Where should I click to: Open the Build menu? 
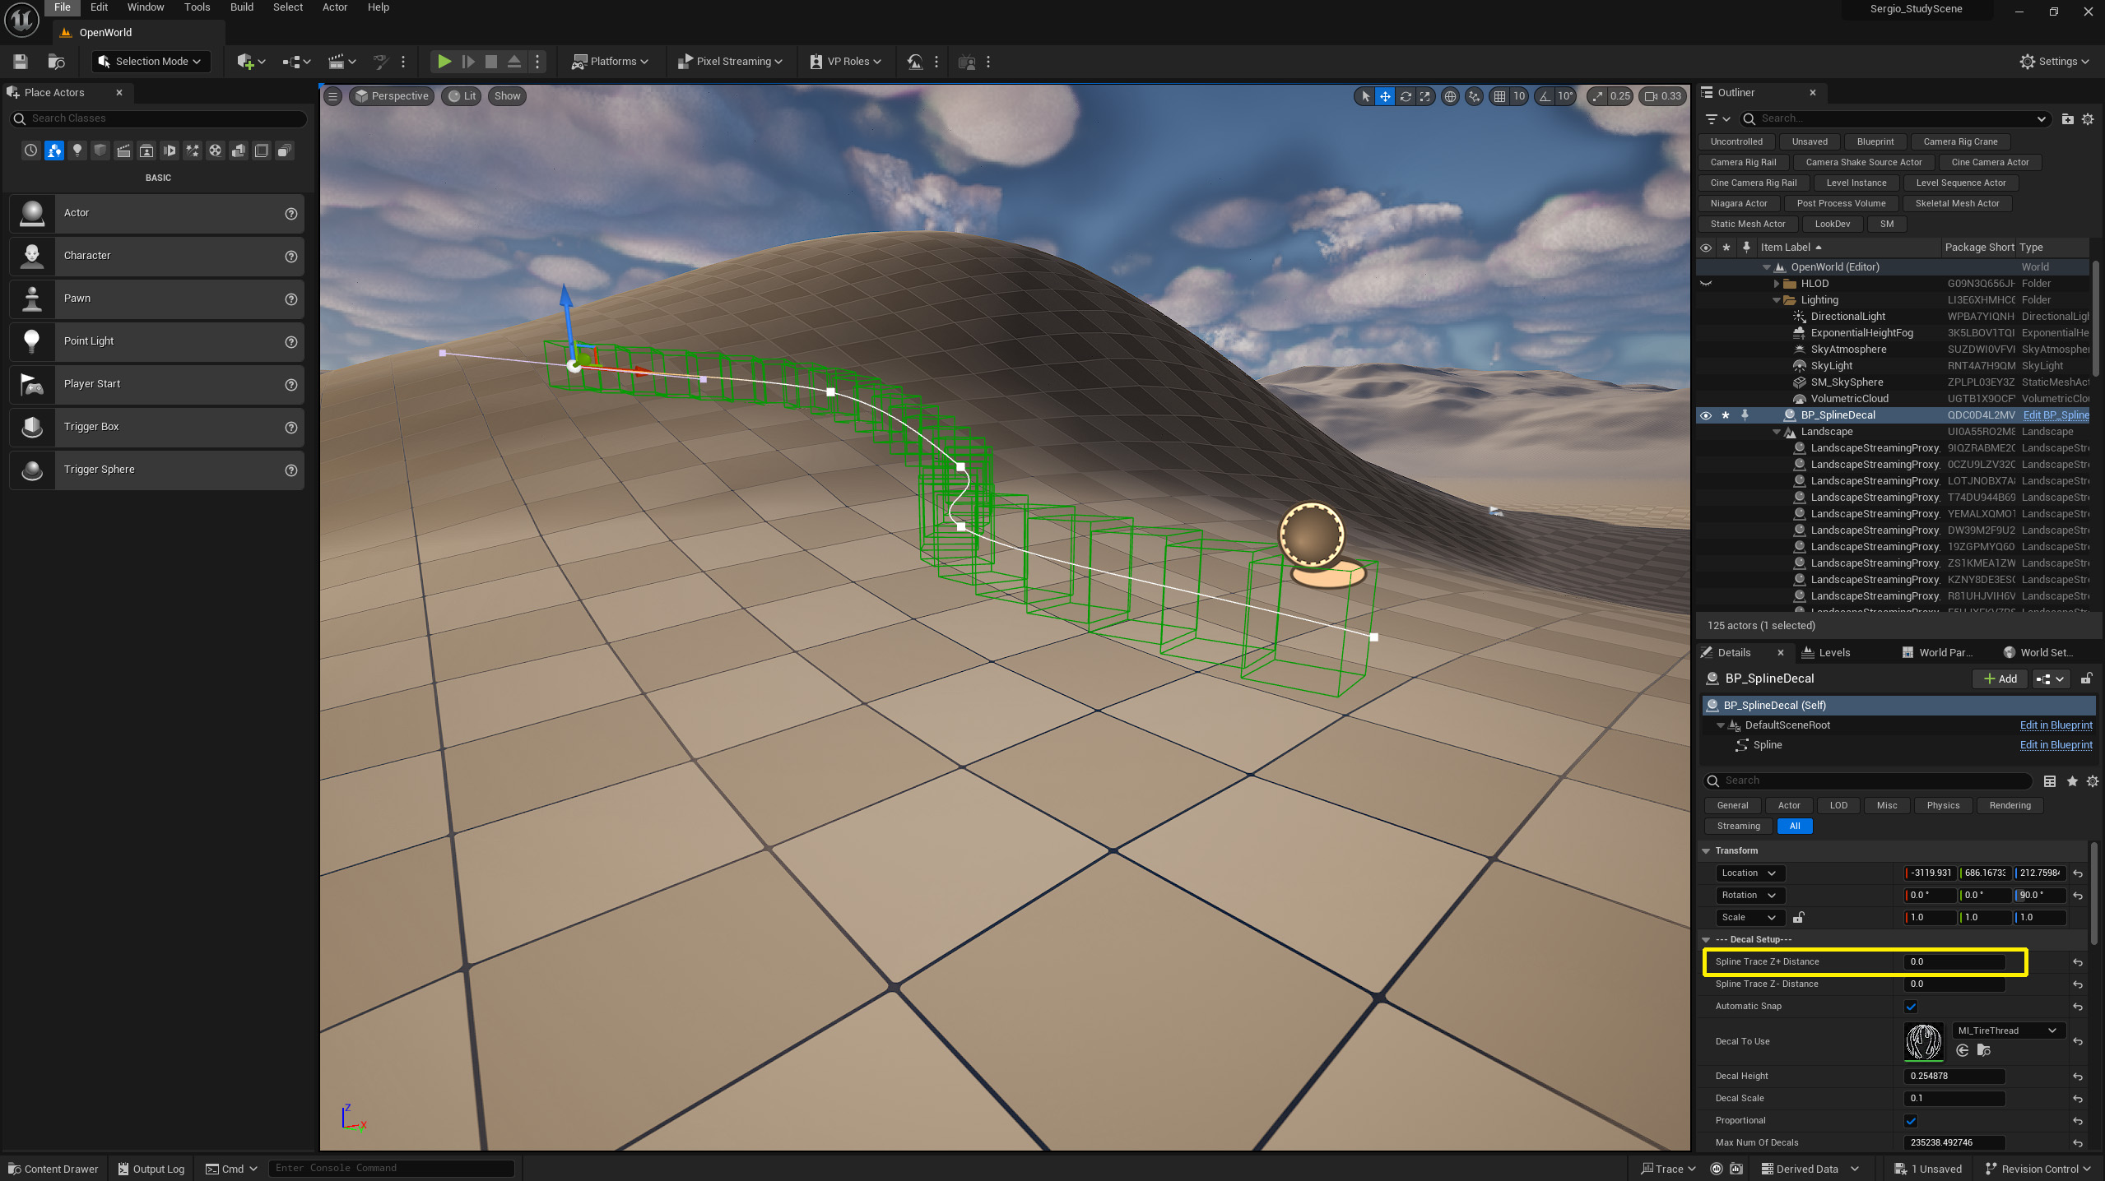coord(241,7)
